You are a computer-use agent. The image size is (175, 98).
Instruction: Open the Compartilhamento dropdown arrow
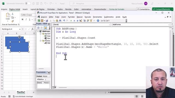coord(172,9)
